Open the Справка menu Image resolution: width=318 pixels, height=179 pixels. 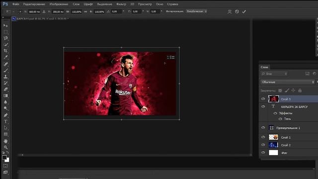pyautogui.click(x=172, y=4)
